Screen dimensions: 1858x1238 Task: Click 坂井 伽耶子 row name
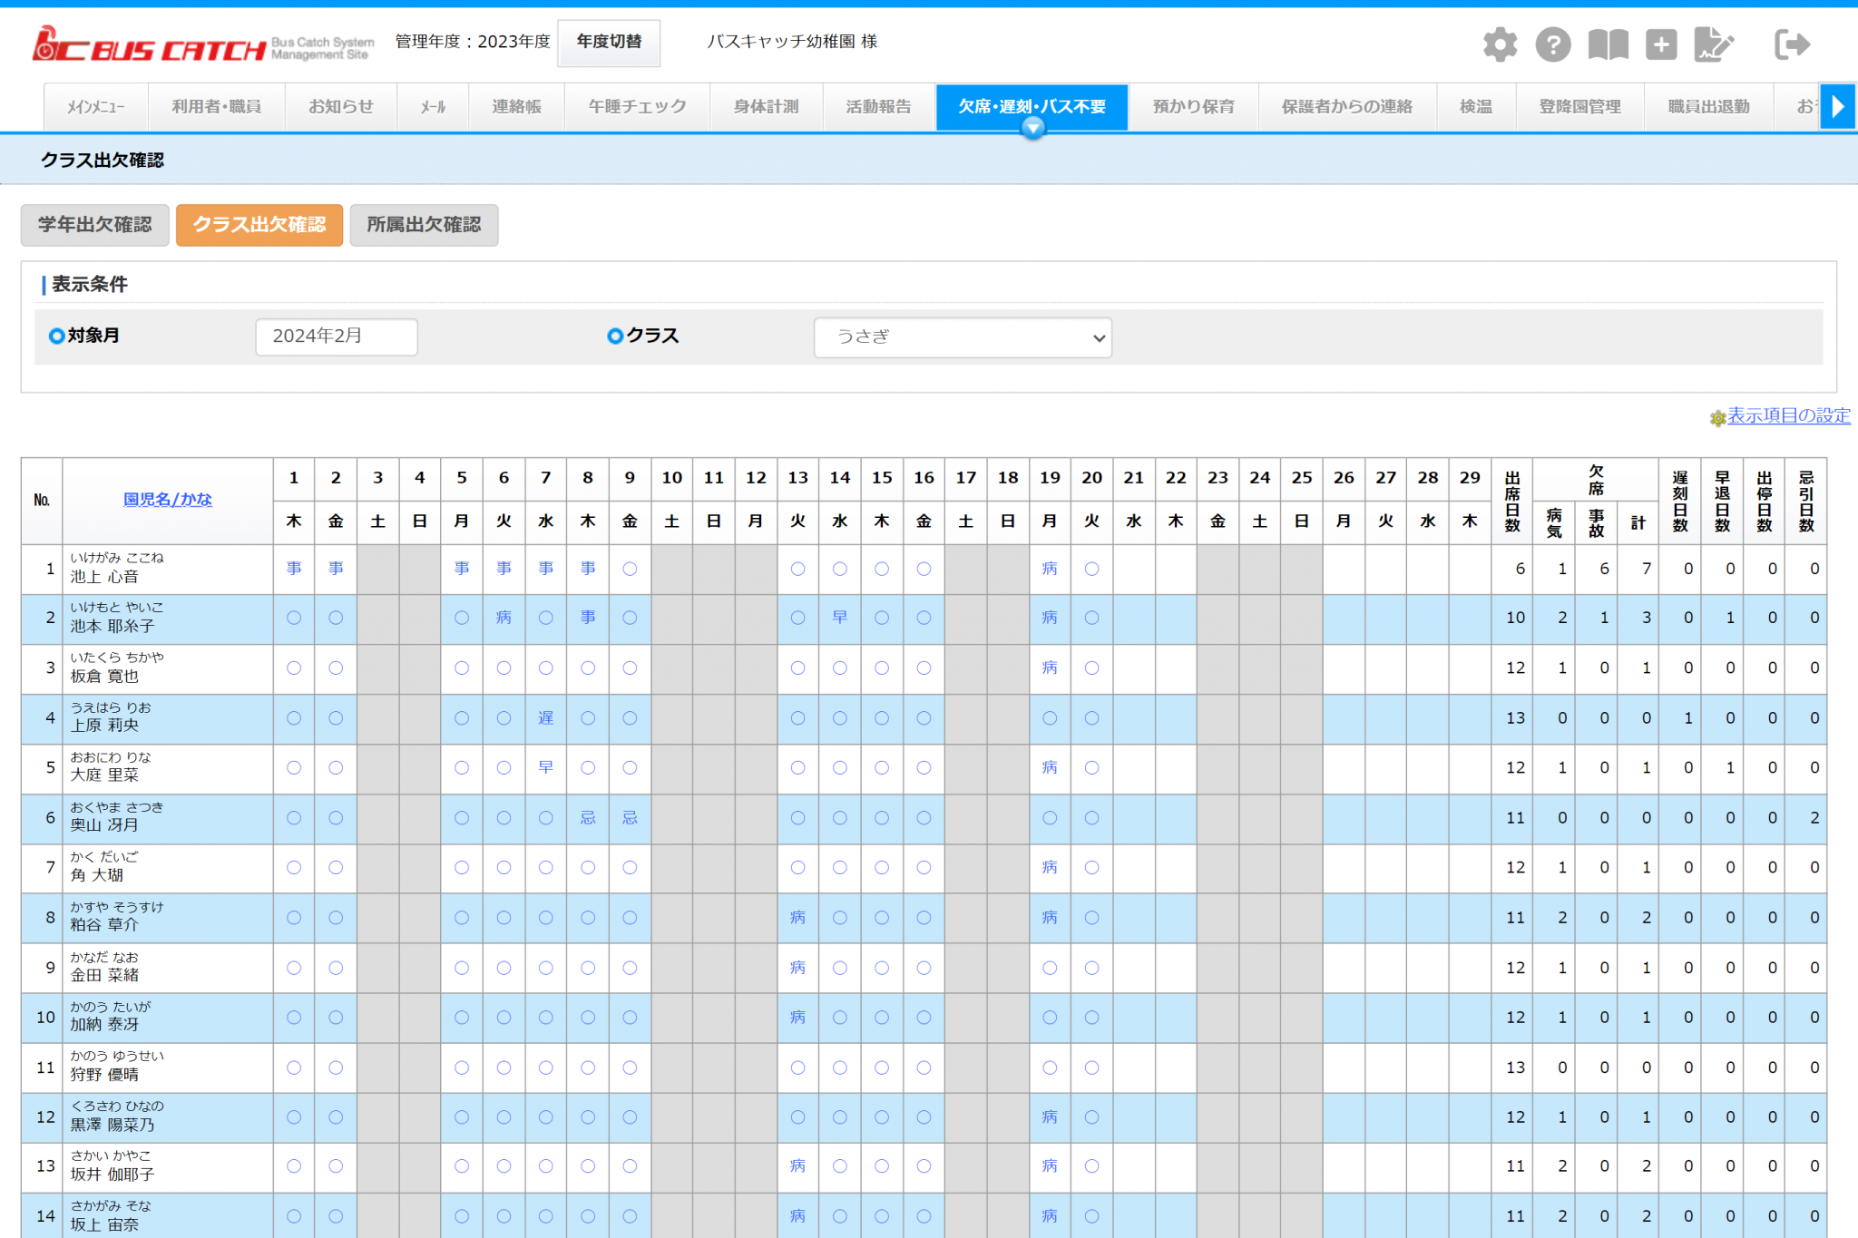(x=112, y=1175)
